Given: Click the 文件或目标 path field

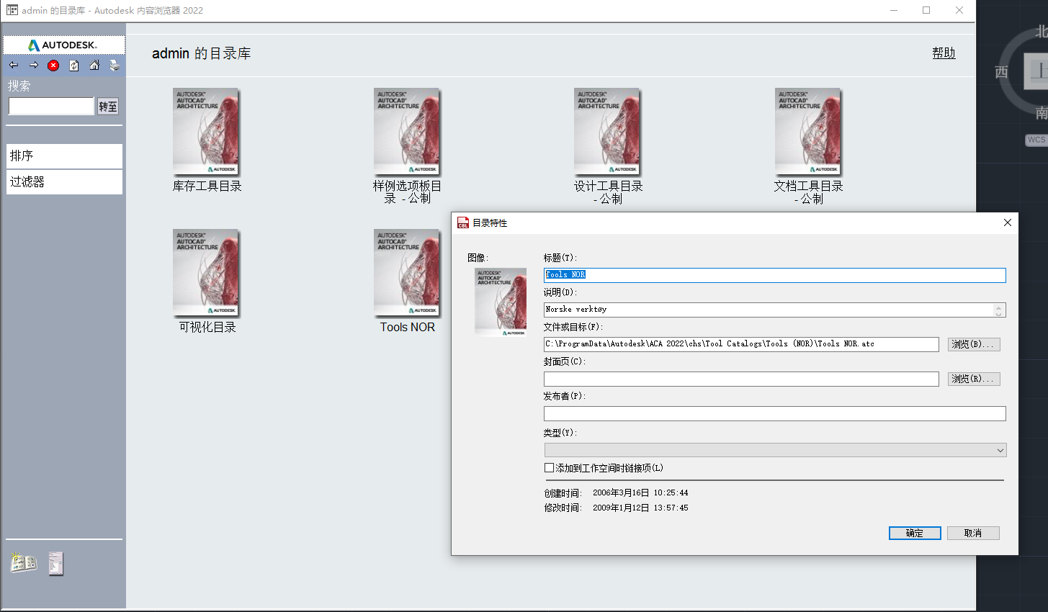Looking at the screenshot, I should pos(741,344).
